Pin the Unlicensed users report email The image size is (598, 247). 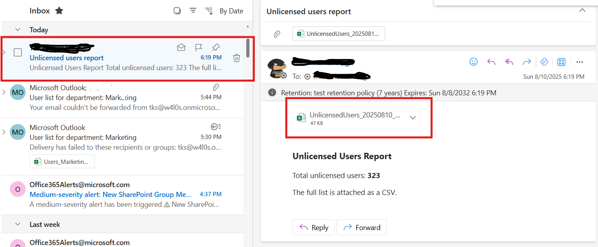point(216,48)
